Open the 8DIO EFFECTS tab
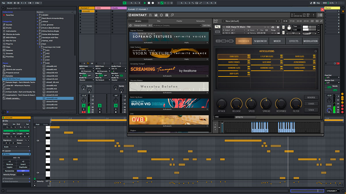The height and width of the screenshot is (194, 346). pos(294,41)
